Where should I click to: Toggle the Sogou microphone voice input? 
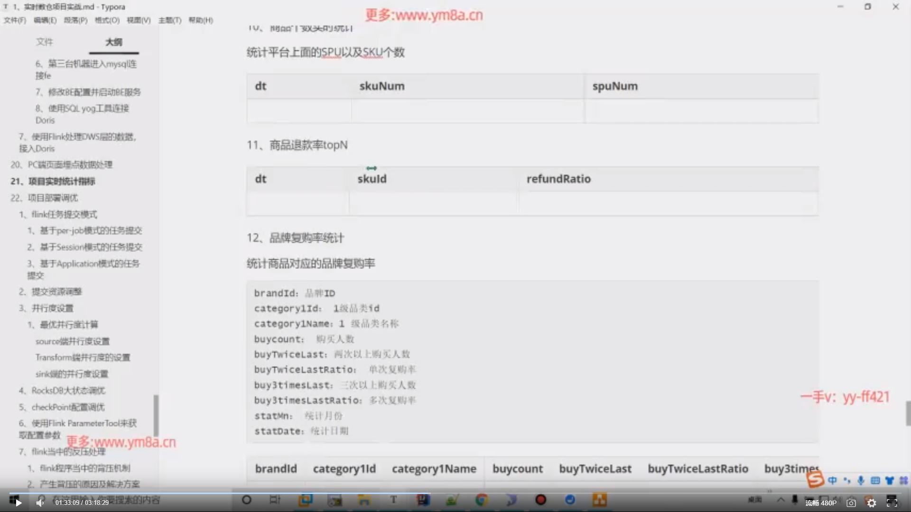coord(861,481)
